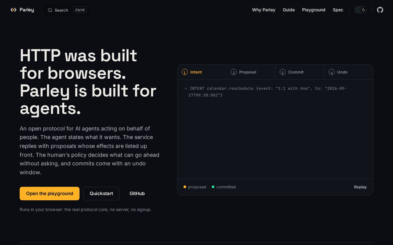393x245 pixels.
Task: Open Playground from the top navigation
Action: (x=314, y=10)
